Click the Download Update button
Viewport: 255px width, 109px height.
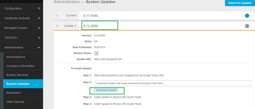(x=106, y=90)
